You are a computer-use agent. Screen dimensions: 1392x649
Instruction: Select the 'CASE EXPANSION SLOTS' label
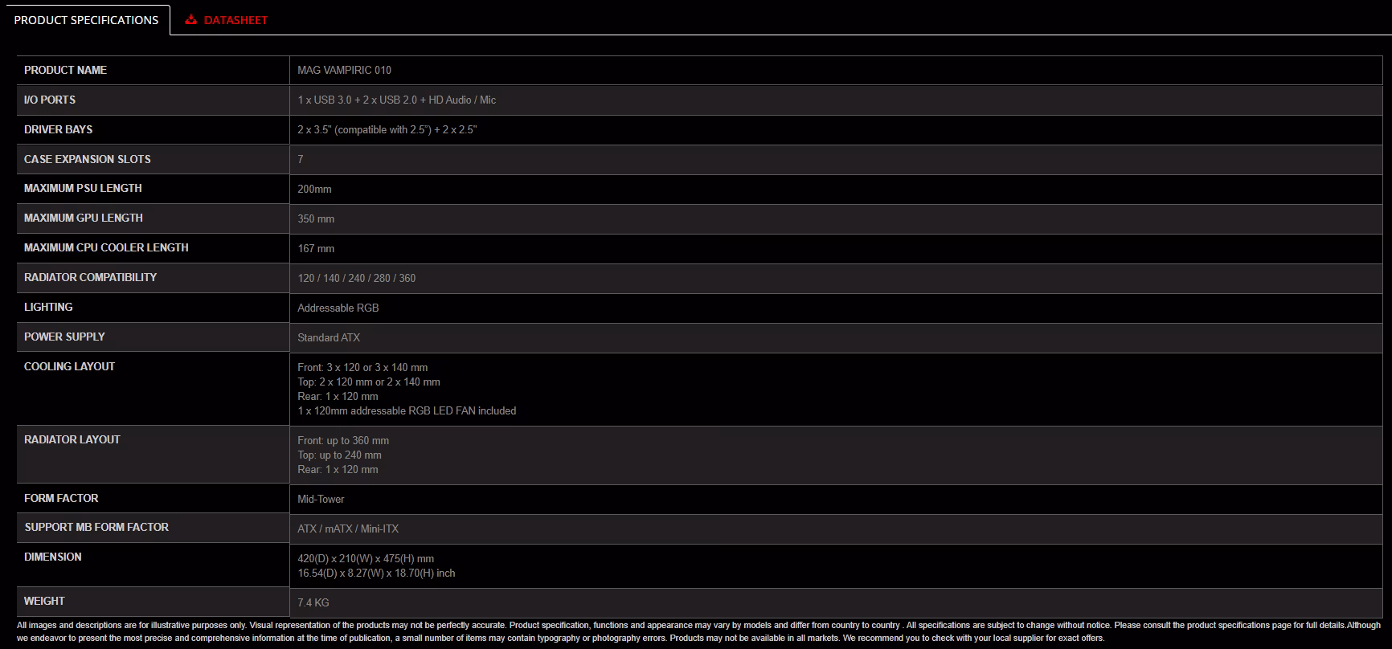(x=88, y=159)
